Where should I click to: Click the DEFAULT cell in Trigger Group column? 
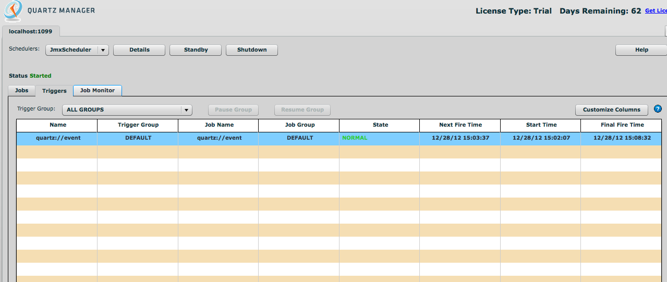[x=138, y=138]
